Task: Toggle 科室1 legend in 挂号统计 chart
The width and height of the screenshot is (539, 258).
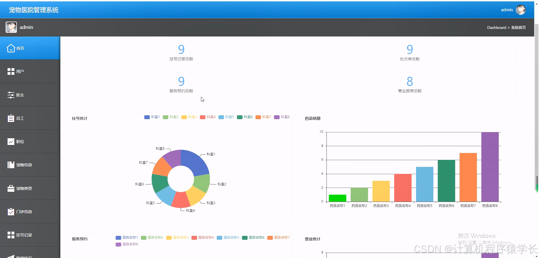Action: 152,117
